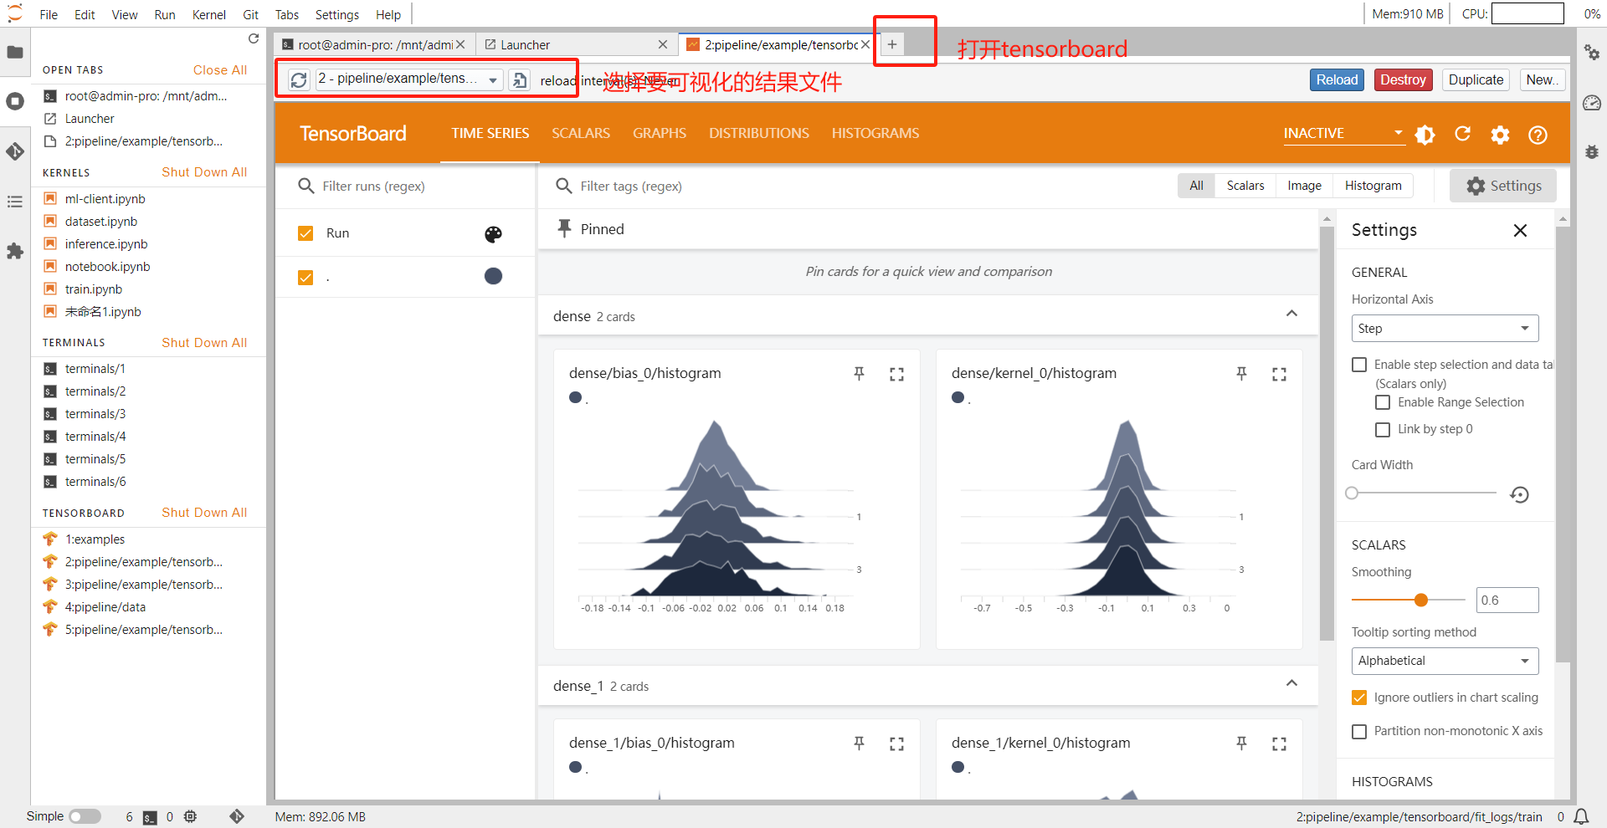The width and height of the screenshot is (1607, 828).
Task: Open the extension manager puzzle icon
Action: [15, 251]
